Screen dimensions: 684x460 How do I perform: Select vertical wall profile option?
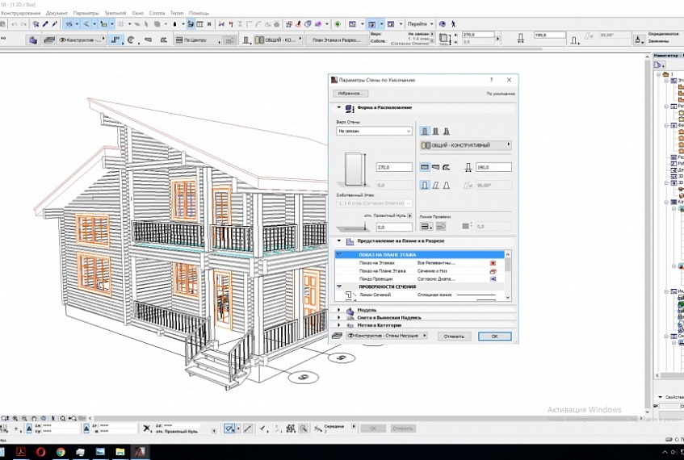(425, 186)
